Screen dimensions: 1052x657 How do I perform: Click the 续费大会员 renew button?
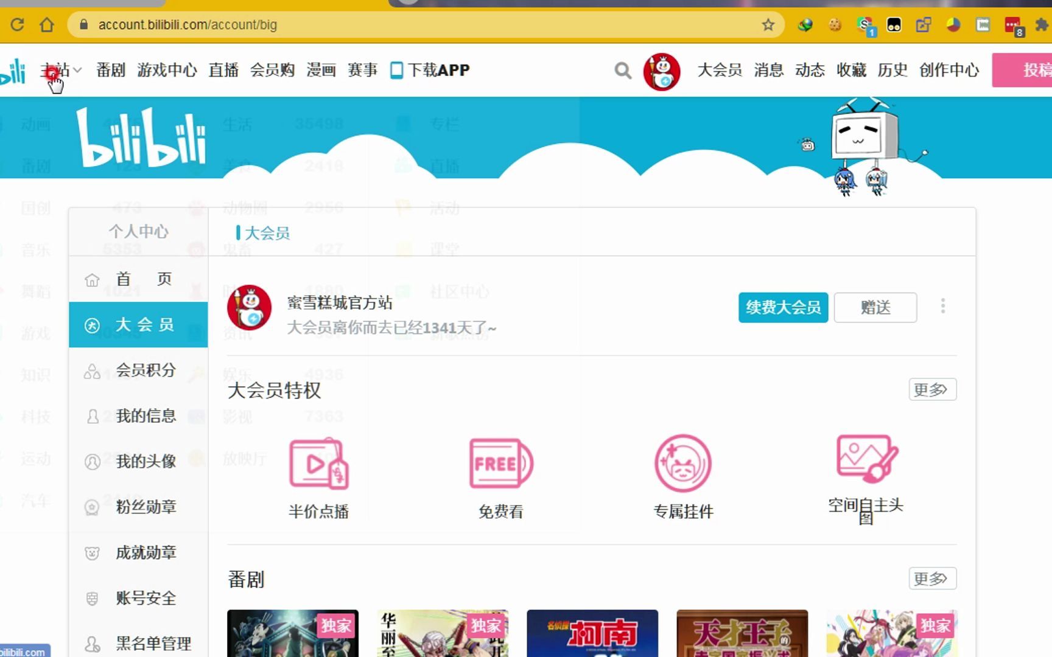point(783,307)
